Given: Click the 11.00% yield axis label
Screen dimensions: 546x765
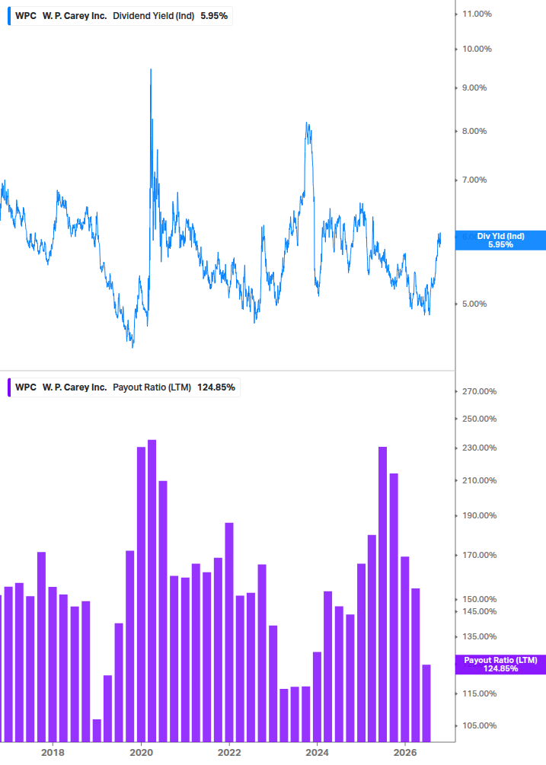Looking at the screenshot, I should click(x=477, y=14).
